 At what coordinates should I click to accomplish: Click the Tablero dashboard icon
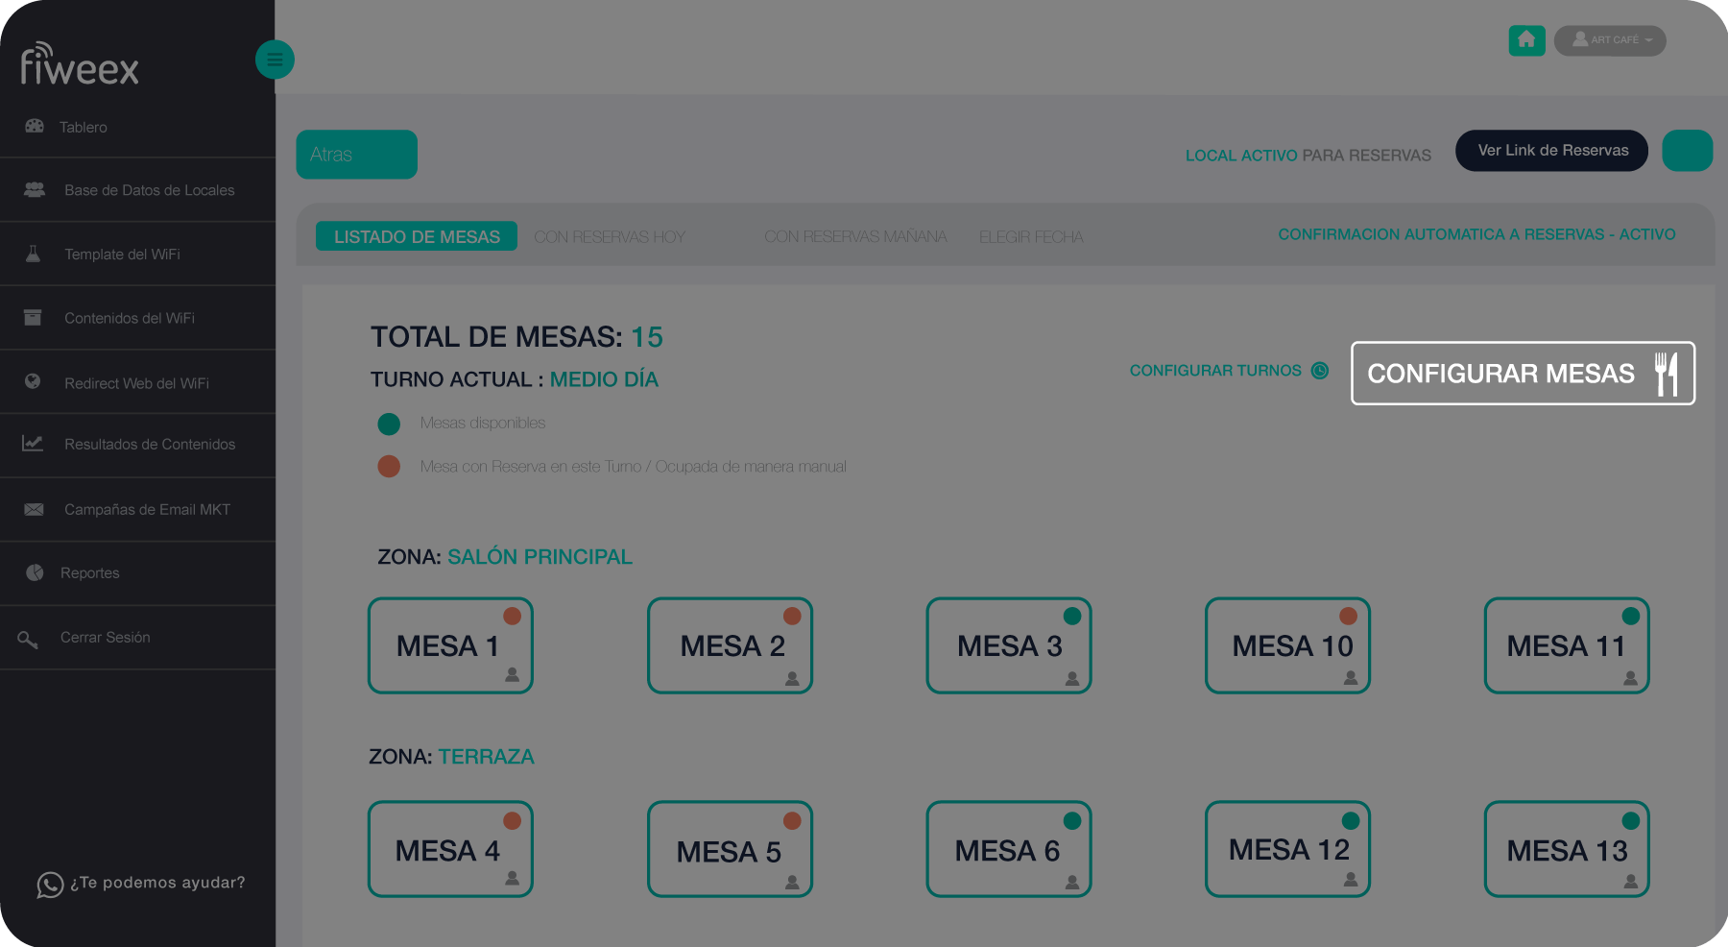point(35,126)
